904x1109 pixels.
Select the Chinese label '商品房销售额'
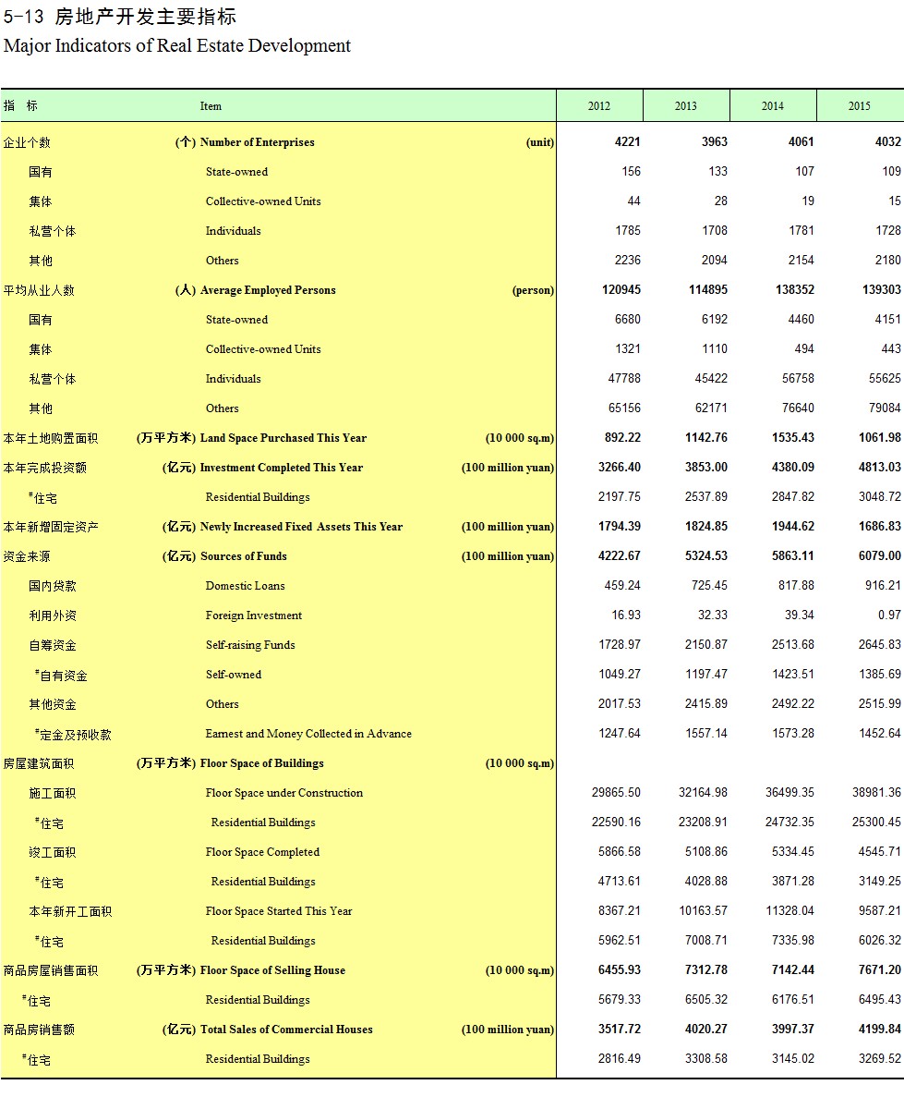(x=39, y=1030)
